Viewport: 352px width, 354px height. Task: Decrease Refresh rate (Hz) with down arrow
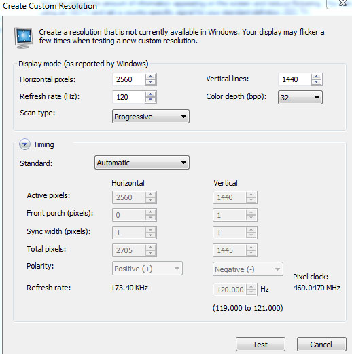point(150,100)
